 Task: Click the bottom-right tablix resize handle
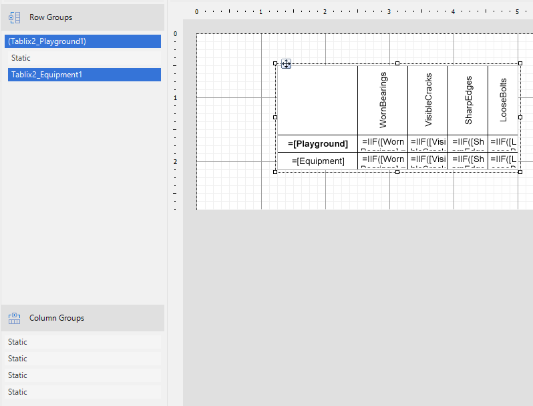pos(520,172)
